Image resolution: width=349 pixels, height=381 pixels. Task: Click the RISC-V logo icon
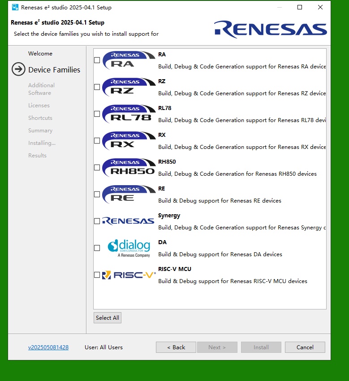pos(129,275)
